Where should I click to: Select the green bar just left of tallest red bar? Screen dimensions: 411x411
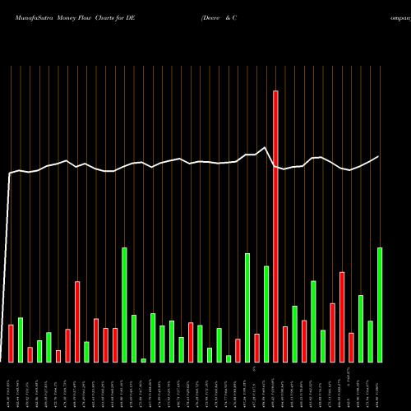coord(266,314)
